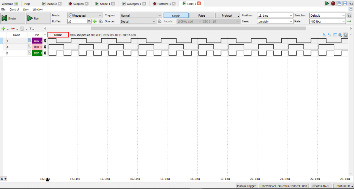Click the red record icon at top right
Screen dimensions: 355x189
point(333,3)
